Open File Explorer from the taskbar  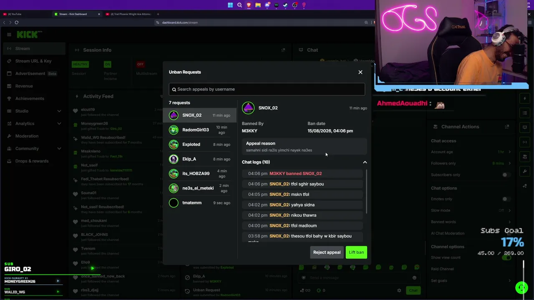[258, 5]
